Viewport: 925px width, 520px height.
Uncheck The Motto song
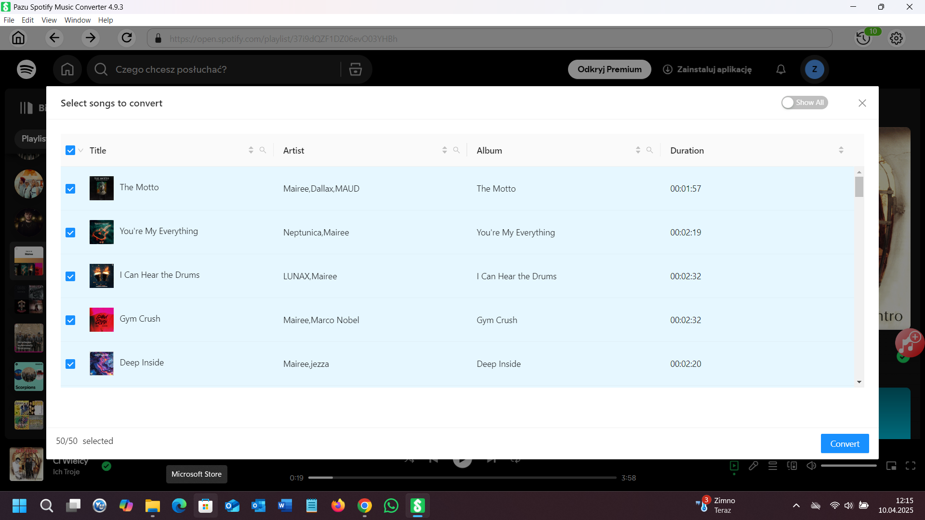(x=70, y=189)
